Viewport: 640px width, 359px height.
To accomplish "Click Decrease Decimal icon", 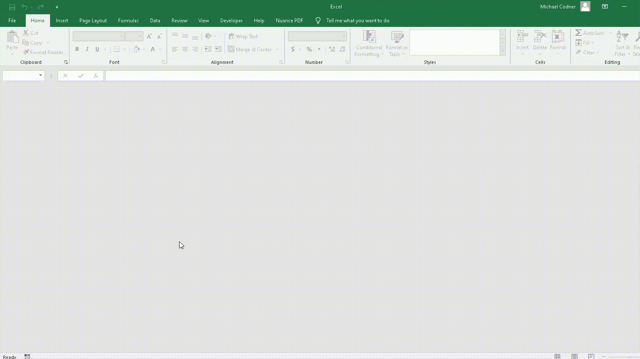I will pos(342,49).
